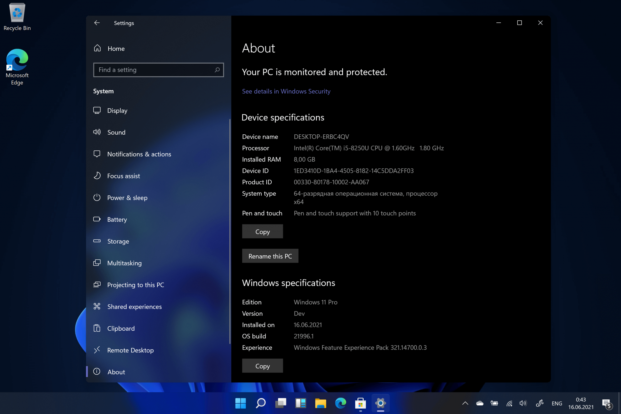Click the Search taskbar icon
Viewport: 621px width, 414px height.
(260, 402)
